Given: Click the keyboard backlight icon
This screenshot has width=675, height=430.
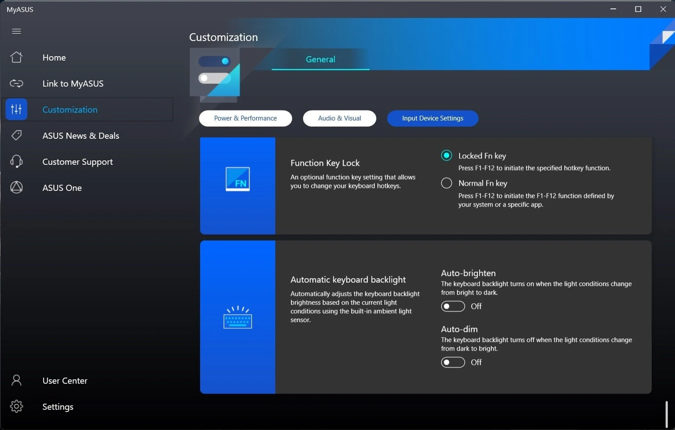Looking at the screenshot, I should click(x=238, y=317).
